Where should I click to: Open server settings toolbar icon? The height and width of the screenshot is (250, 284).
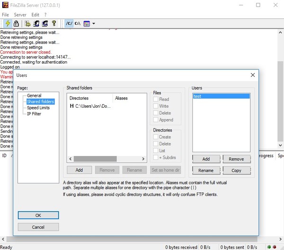pyautogui.click(x=28, y=23)
